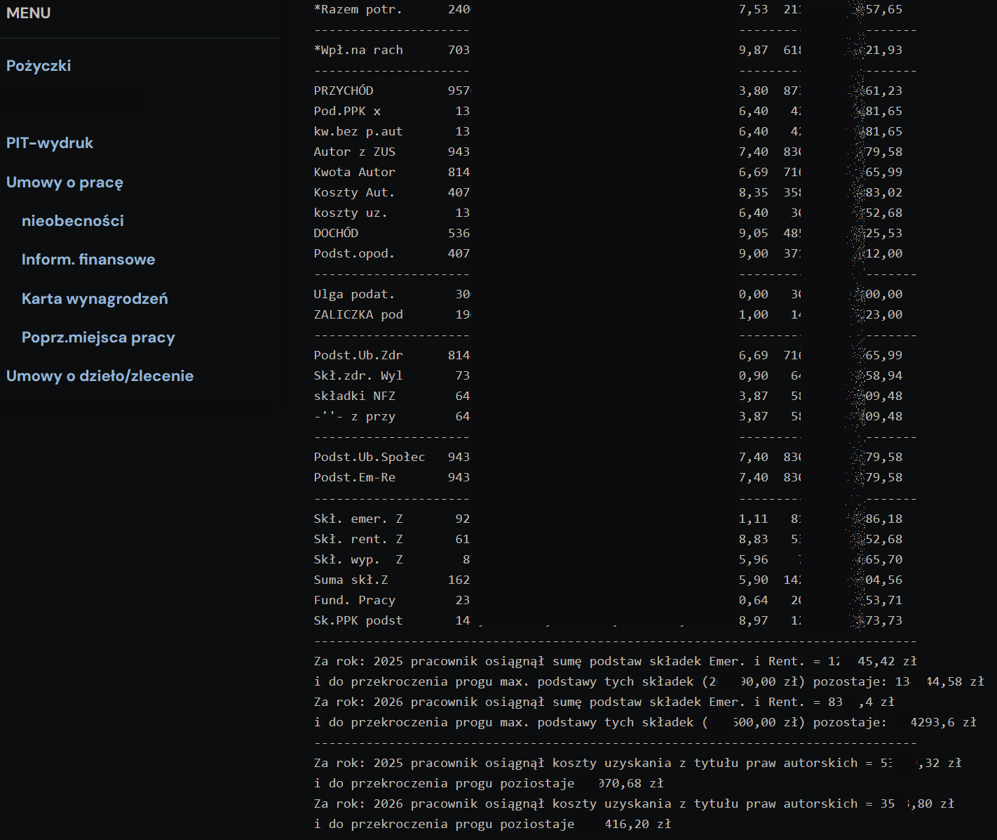Select the 57,65 value in *Razem potr. row
Image resolution: width=997 pixels, height=840 pixels.
click(884, 9)
